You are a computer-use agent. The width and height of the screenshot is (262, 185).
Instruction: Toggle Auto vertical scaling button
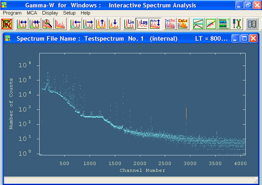pyautogui.click(x=155, y=24)
